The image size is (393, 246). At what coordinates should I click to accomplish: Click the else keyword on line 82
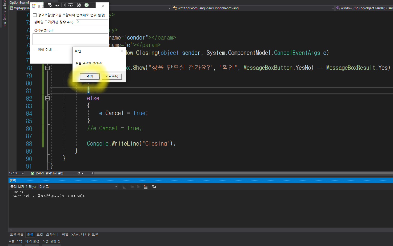(93, 98)
